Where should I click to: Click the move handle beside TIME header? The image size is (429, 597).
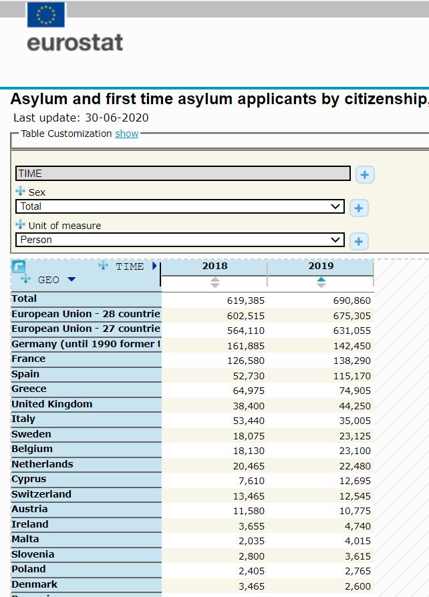tap(104, 265)
